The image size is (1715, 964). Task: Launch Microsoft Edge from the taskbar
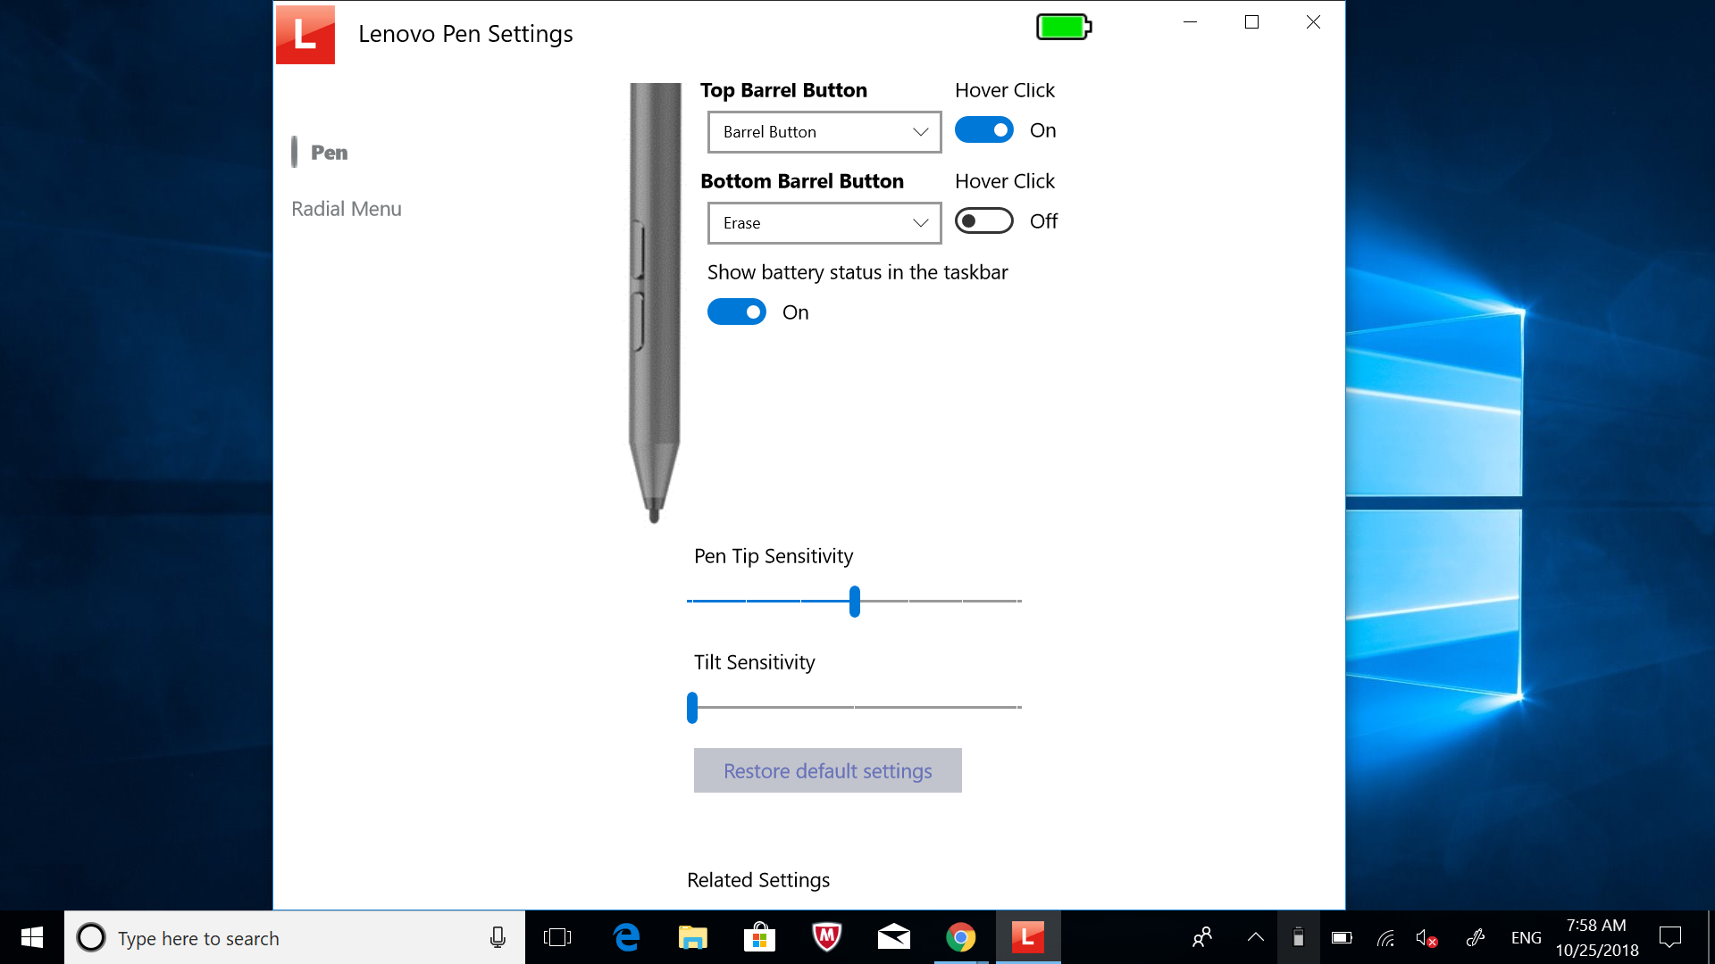click(627, 937)
